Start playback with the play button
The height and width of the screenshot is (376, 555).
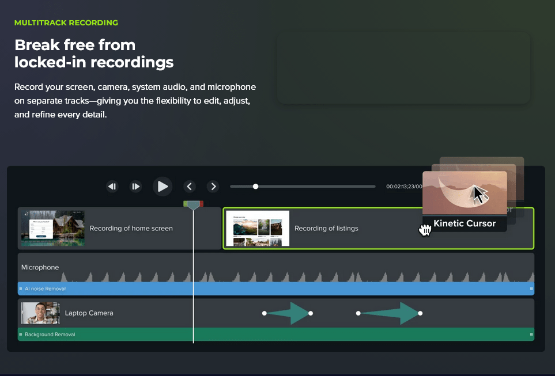(x=163, y=187)
